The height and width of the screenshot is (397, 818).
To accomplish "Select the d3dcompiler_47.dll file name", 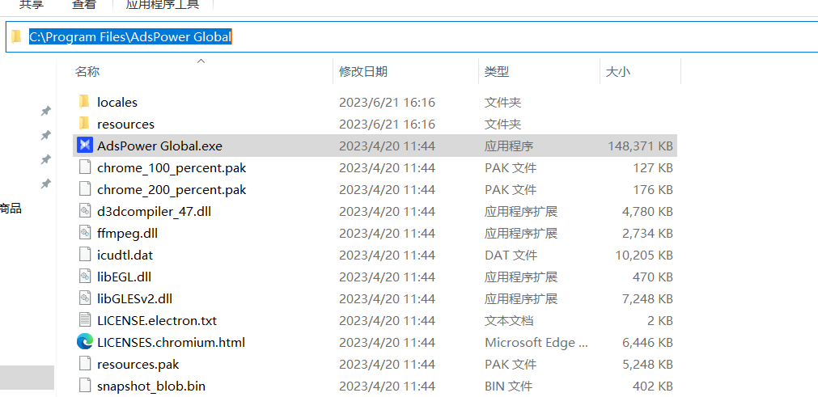I will tap(154, 212).
